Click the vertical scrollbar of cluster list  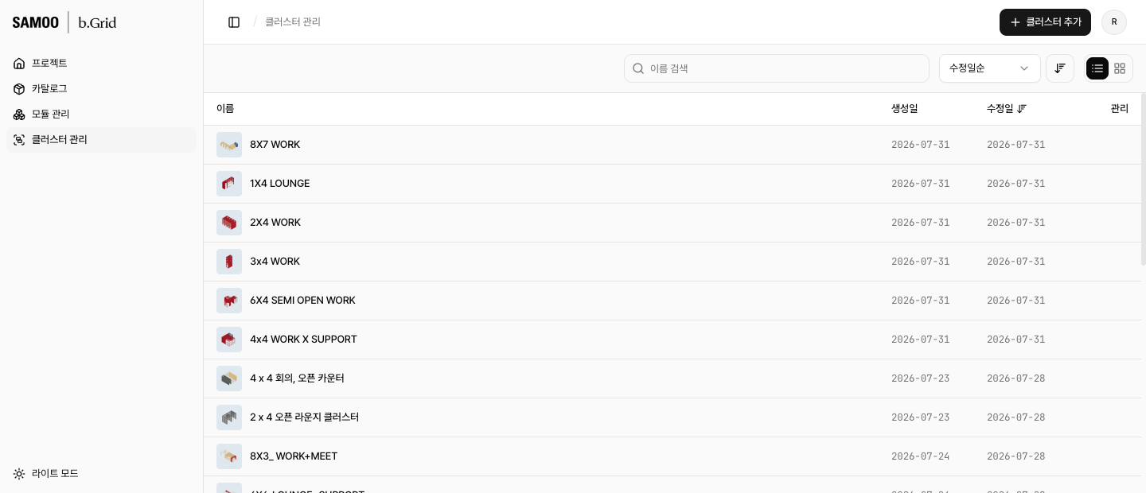click(1143, 179)
